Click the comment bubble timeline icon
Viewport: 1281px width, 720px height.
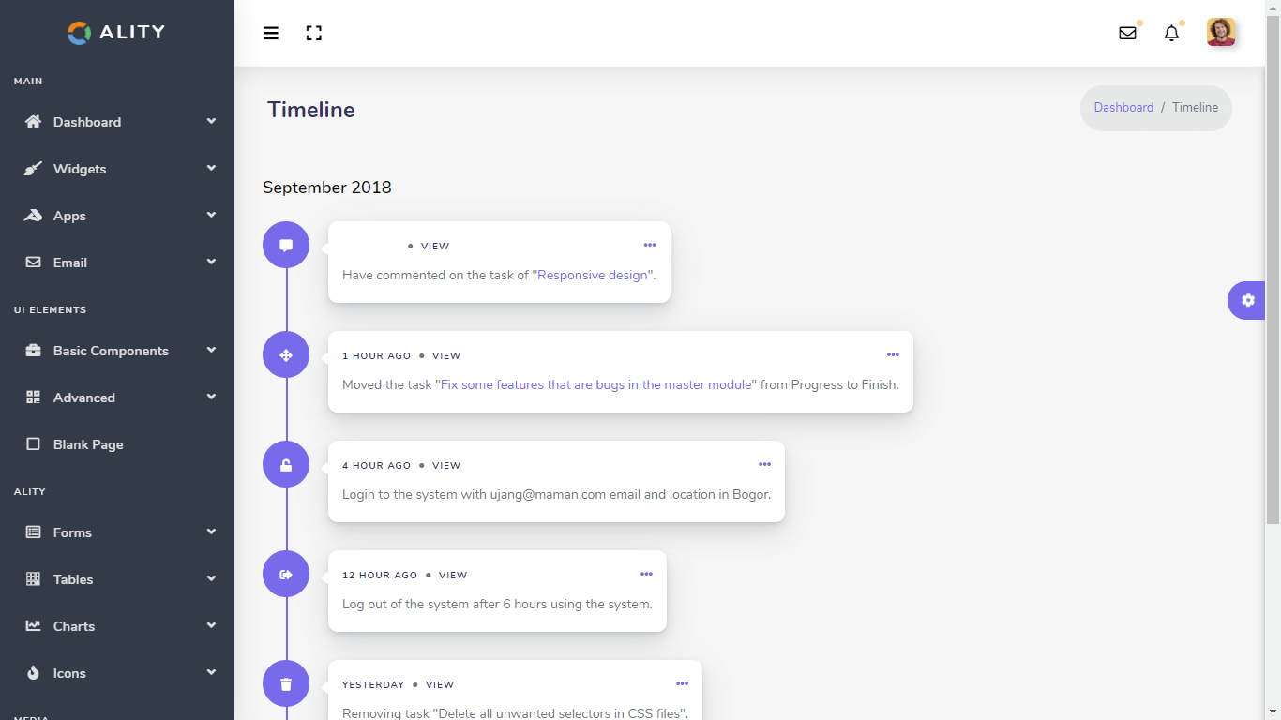tap(286, 246)
